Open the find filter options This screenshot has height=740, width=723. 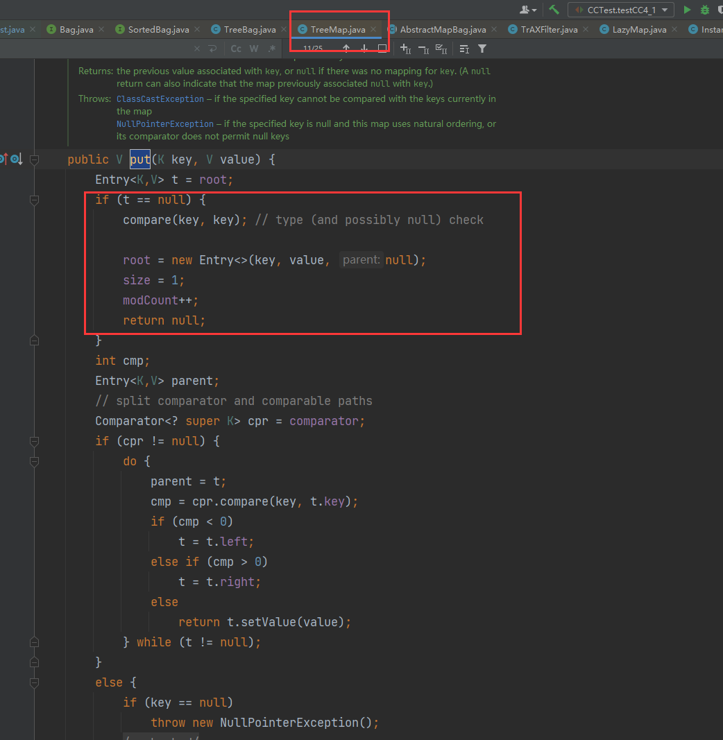tap(482, 49)
